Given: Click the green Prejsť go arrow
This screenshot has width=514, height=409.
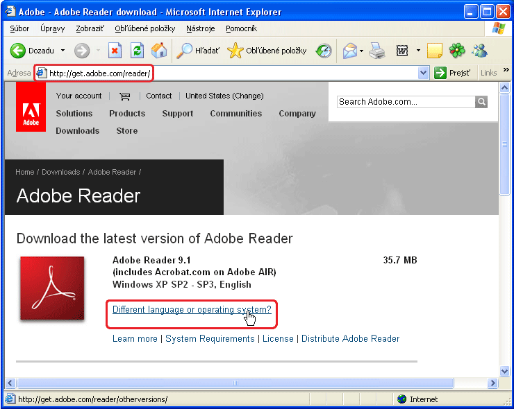Looking at the screenshot, I should coord(440,73).
